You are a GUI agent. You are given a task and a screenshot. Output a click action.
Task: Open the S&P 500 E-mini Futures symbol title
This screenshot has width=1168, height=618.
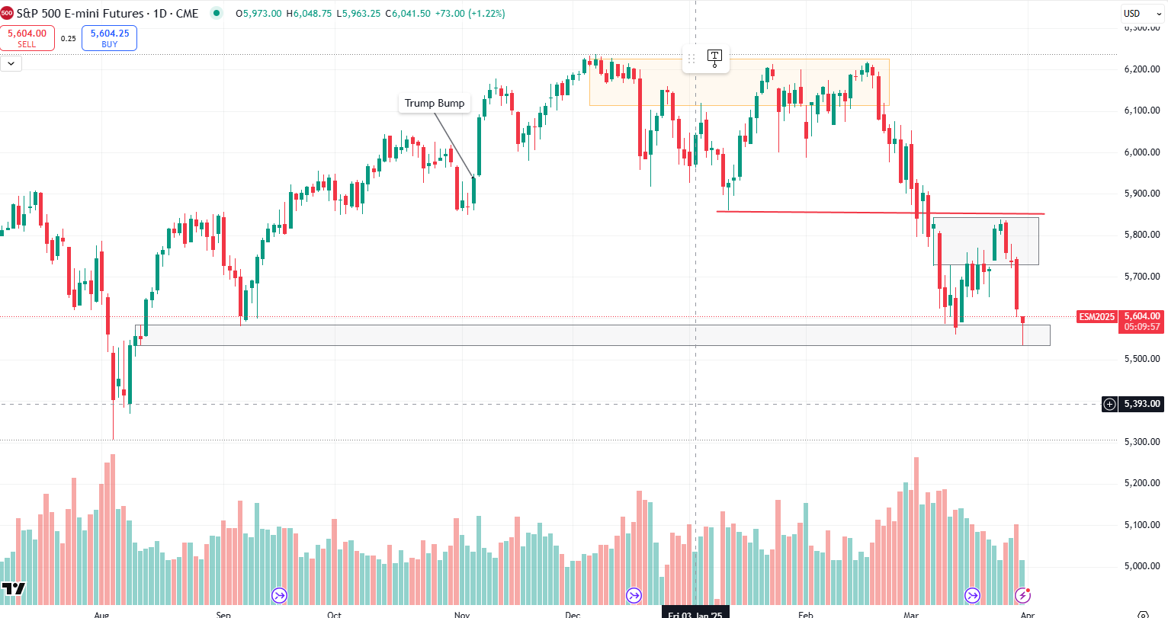coord(107,14)
